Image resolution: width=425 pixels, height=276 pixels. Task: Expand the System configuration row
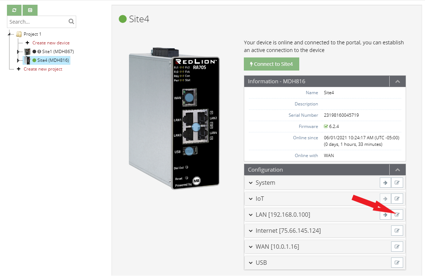(x=251, y=183)
